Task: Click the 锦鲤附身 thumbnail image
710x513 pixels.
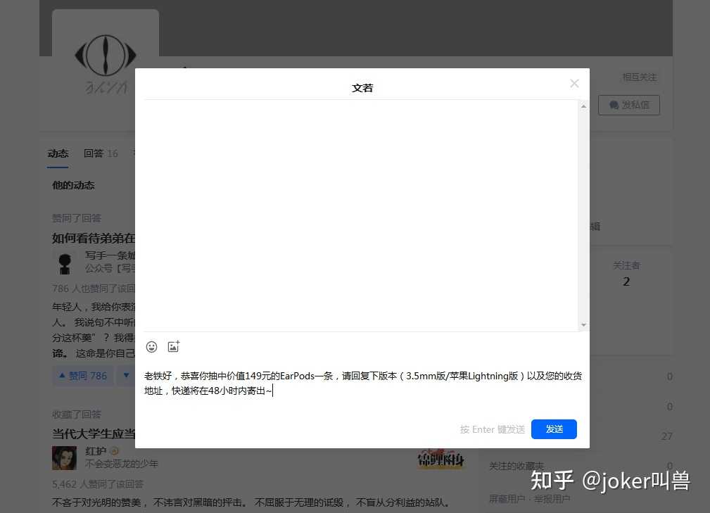Action: click(440, 459)
